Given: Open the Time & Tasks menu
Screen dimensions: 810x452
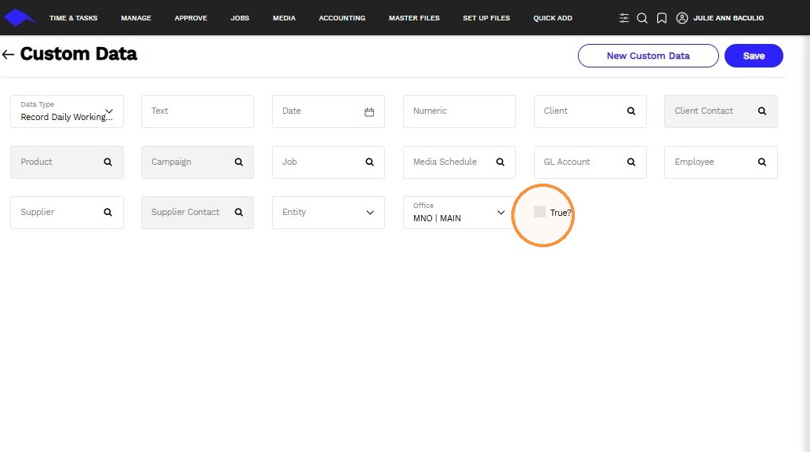Looking at the screenshot, I should pos(74,18).
